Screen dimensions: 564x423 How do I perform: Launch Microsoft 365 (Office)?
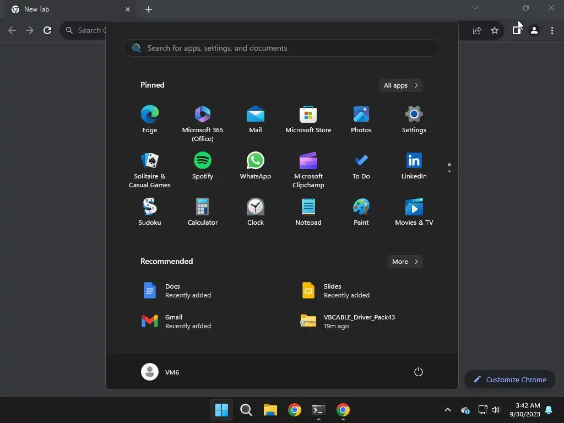tap(203, 124)
